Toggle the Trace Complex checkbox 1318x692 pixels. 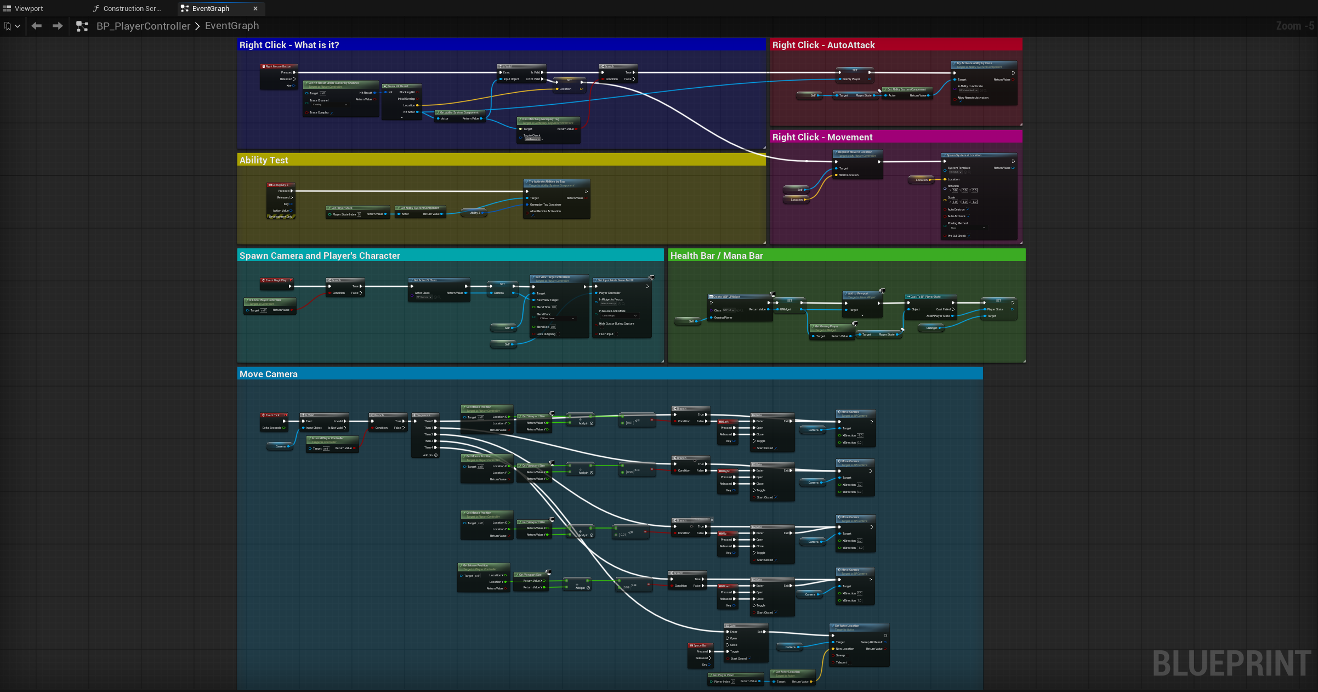tap(332, 112)
